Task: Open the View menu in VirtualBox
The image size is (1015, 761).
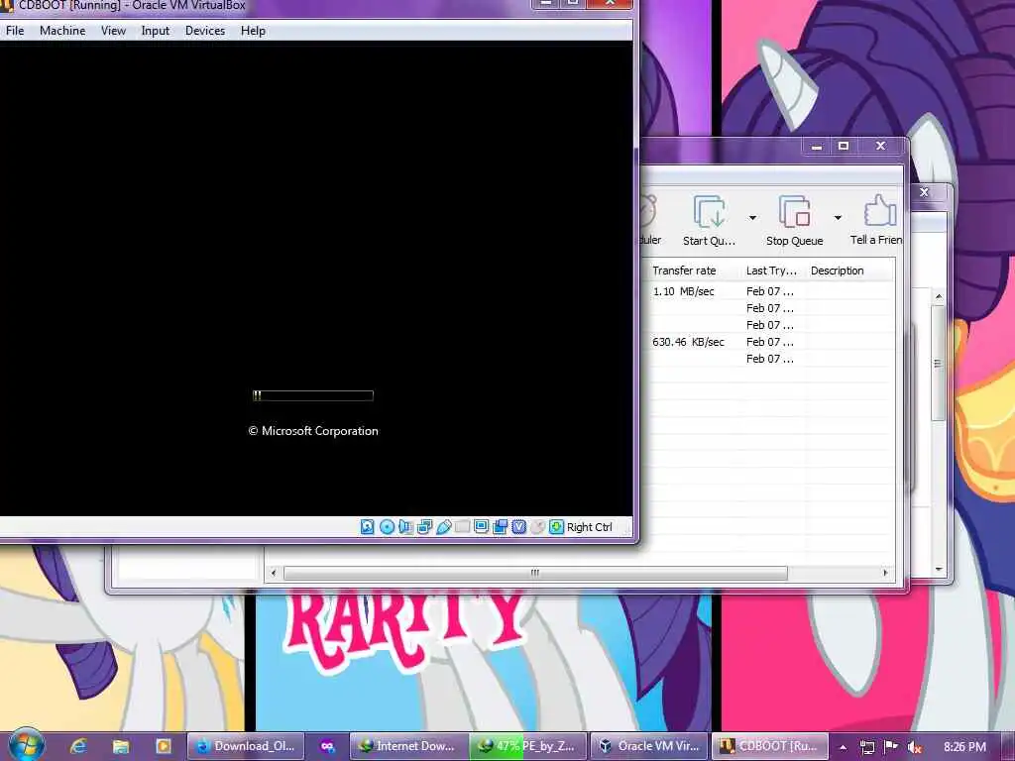Action: tap(113, 31)
